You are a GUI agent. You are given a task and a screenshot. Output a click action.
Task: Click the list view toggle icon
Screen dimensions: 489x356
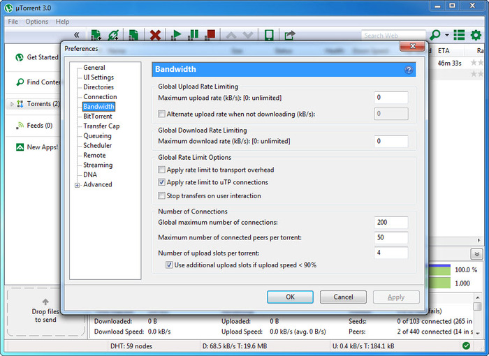[459, 35]
